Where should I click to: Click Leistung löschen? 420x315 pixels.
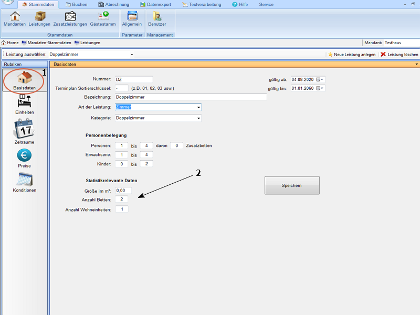click(399, 54)
